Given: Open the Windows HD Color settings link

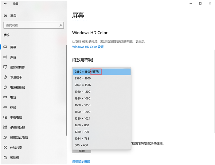Looking at the screenshot, I should coord(88,47).
